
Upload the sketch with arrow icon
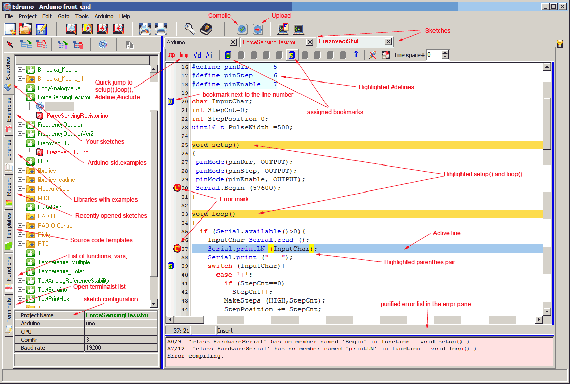pyautogui.click(x=258, y=29)
